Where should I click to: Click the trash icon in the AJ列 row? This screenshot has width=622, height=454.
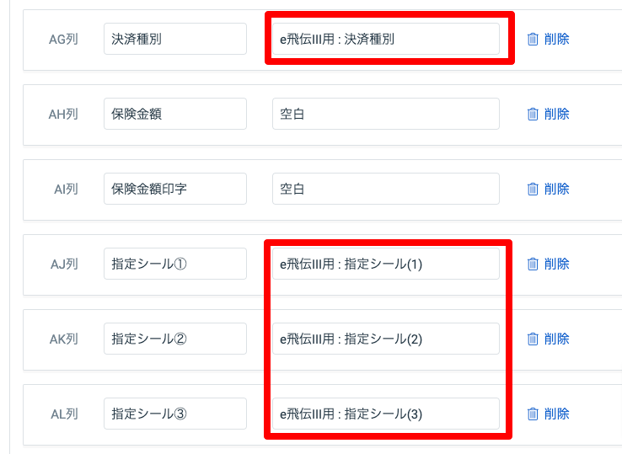[533, 264]
